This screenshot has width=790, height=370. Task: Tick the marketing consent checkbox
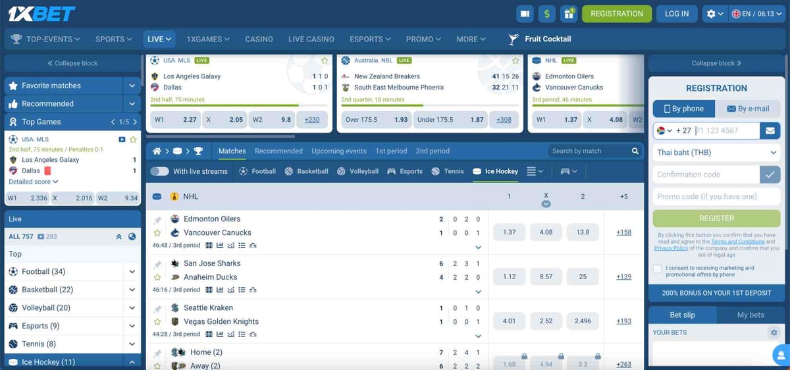coord(658,269)
